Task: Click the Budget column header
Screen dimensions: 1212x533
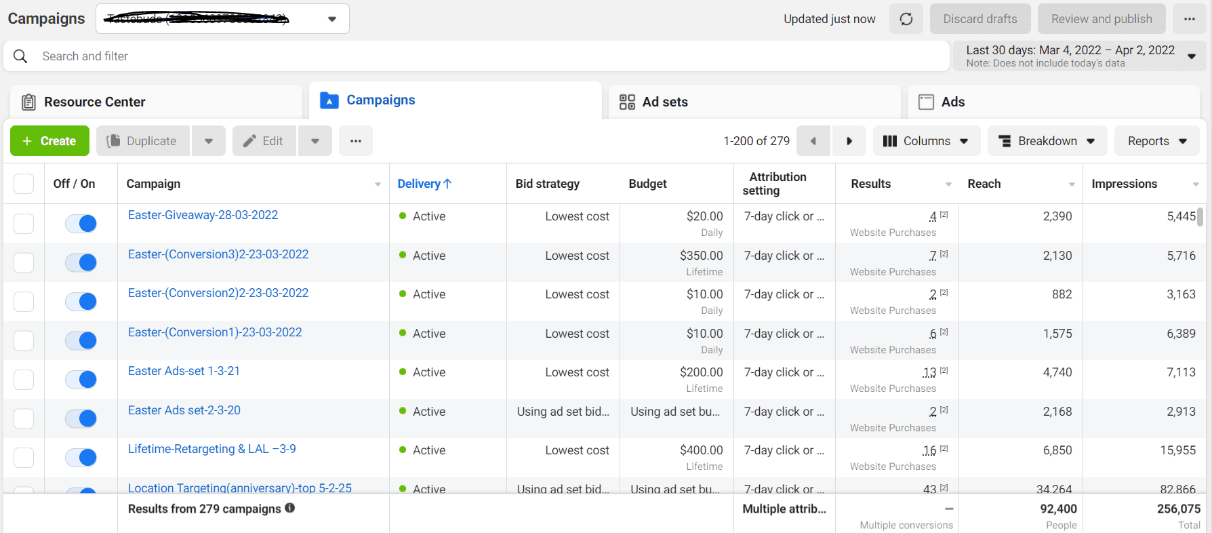Action: (648, 184)
